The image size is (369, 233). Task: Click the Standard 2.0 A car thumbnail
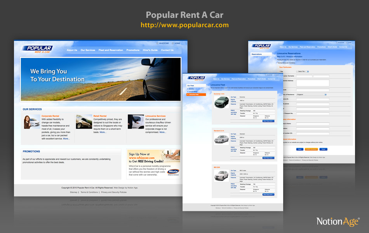coord(221,139)
